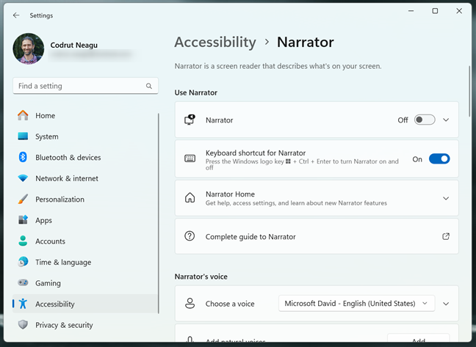
Task: Open Privacy & security label
Action: [x=64, y=325]
